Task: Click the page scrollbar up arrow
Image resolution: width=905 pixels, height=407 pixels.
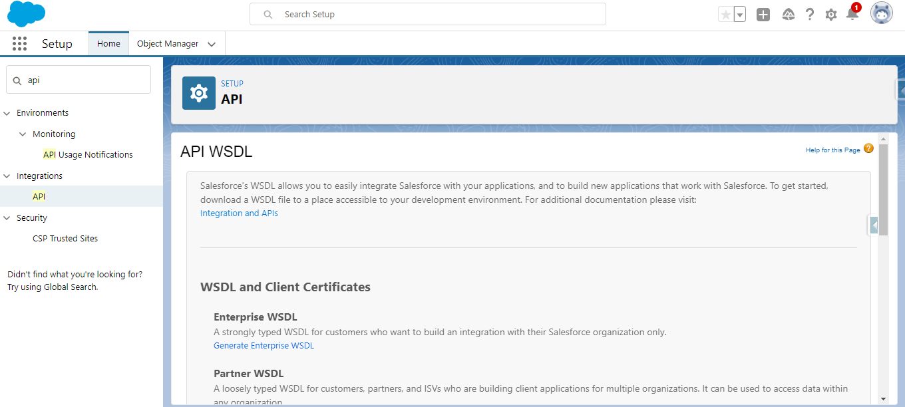Action: [x=883, y=139]
